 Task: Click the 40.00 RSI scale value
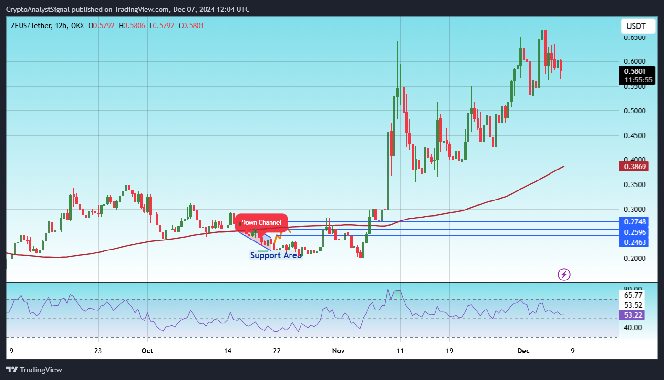(x=634, y=328)
